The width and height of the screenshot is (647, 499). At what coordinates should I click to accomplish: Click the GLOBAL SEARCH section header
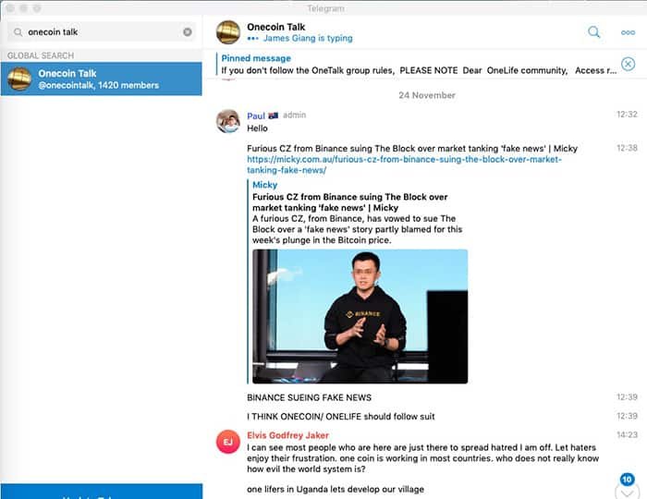point(41,55)
